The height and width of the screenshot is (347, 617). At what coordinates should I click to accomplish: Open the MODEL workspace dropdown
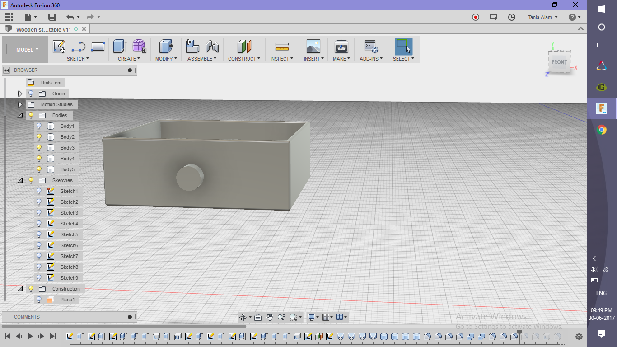coord(27,50)
